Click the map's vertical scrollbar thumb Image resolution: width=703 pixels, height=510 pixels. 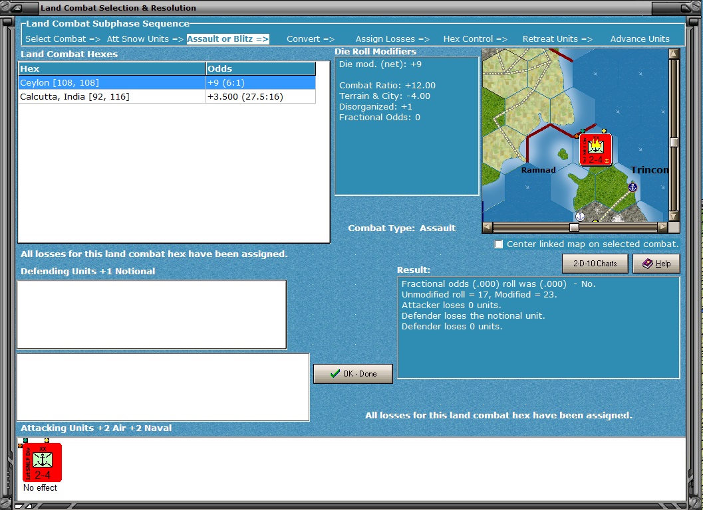pyautogui.click(x=674, y=142)
